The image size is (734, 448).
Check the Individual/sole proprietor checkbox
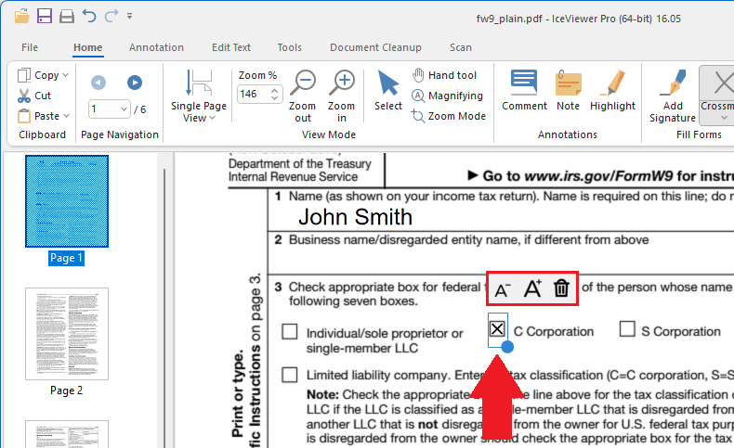tap(290, 332)
